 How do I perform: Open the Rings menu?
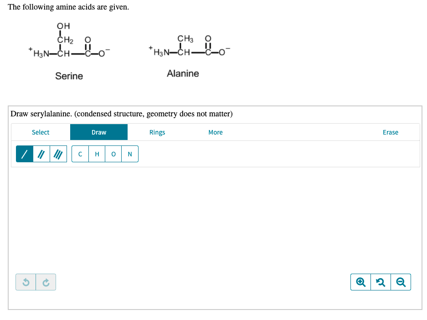click(x=157, y=132)
